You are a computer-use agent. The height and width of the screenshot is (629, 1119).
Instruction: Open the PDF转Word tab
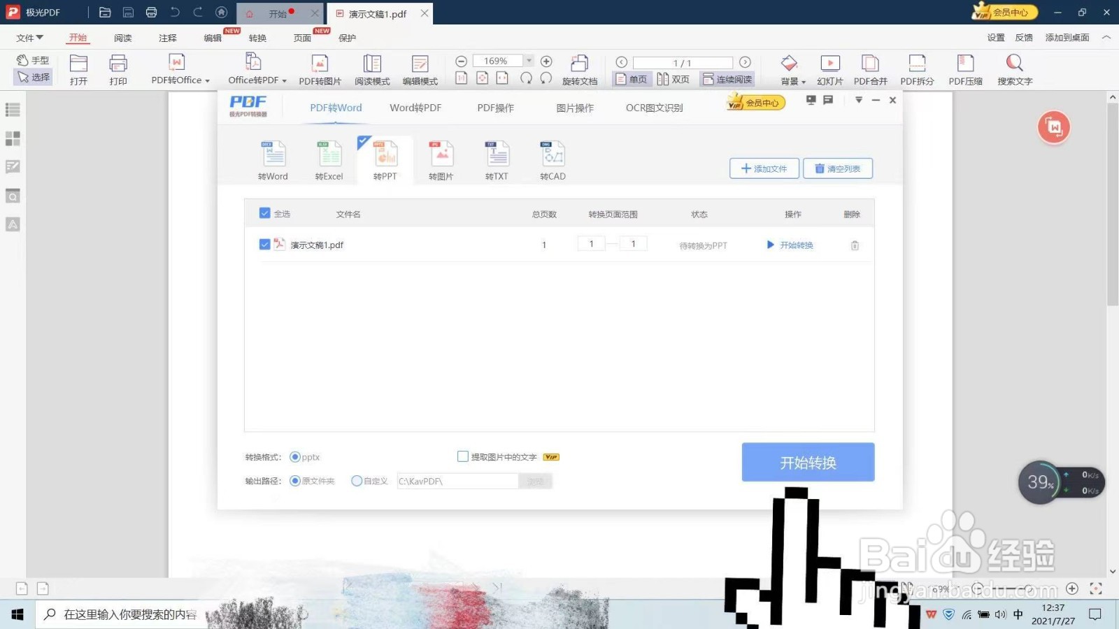(x=336, y=108)
